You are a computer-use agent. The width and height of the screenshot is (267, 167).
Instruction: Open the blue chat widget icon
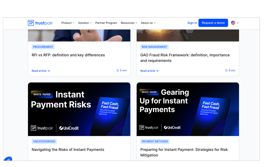pos(8,159)
